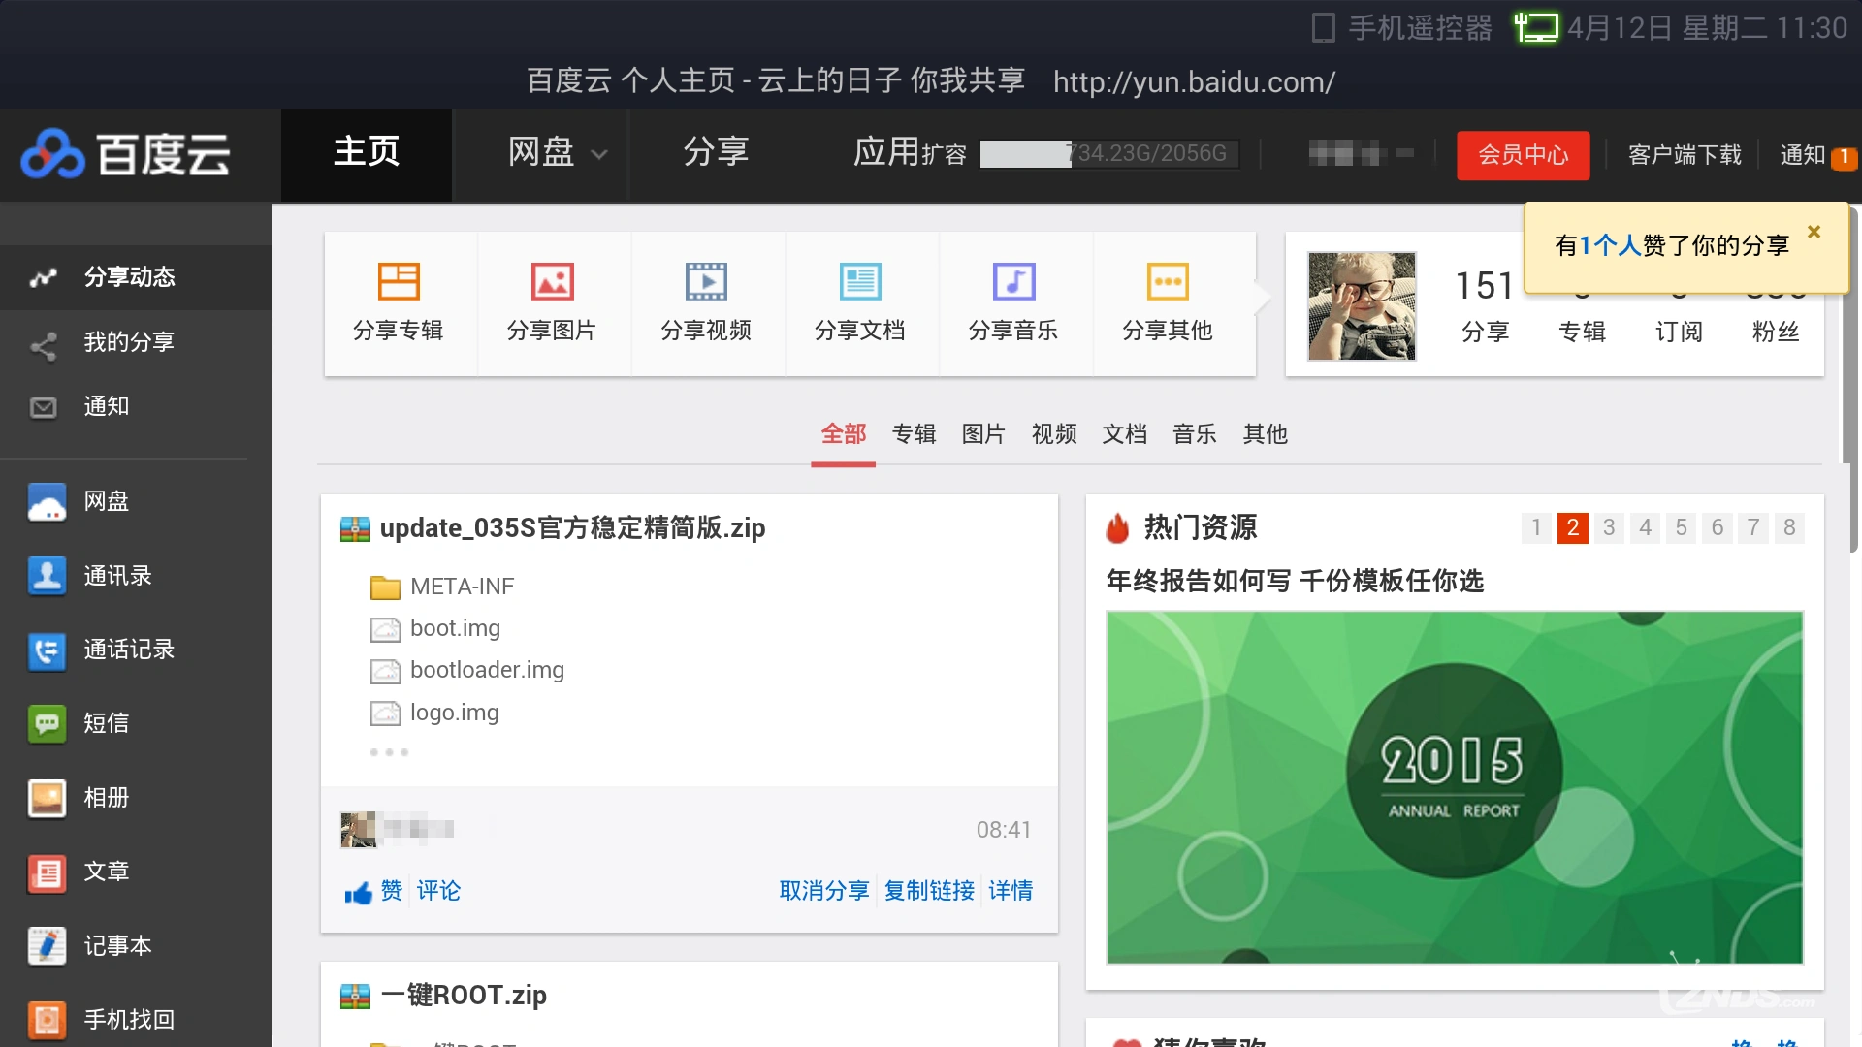This screenshot has height=1047, width=1862.
Task: Open 分享文档 share document icon
Action: coord(860,282)
